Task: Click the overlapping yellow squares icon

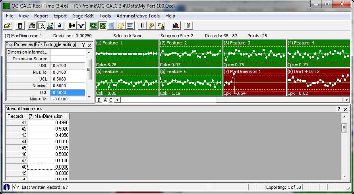Action: (161, 26)
